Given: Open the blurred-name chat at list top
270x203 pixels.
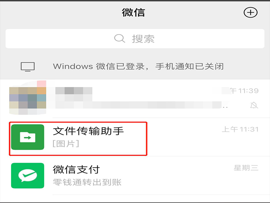Looking at the screenshot, I should [135, 98].
